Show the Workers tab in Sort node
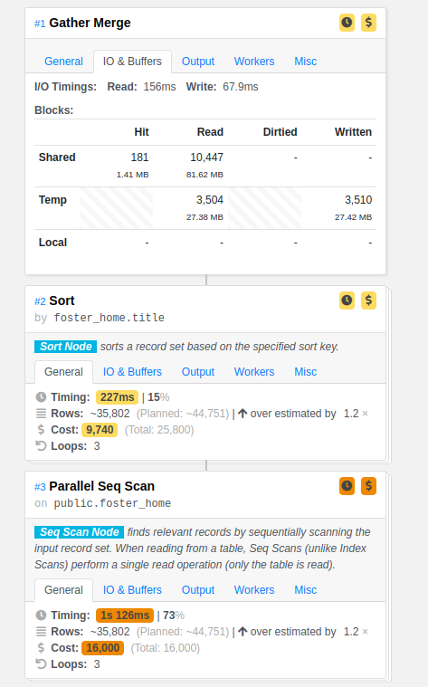 click(254, 372)
